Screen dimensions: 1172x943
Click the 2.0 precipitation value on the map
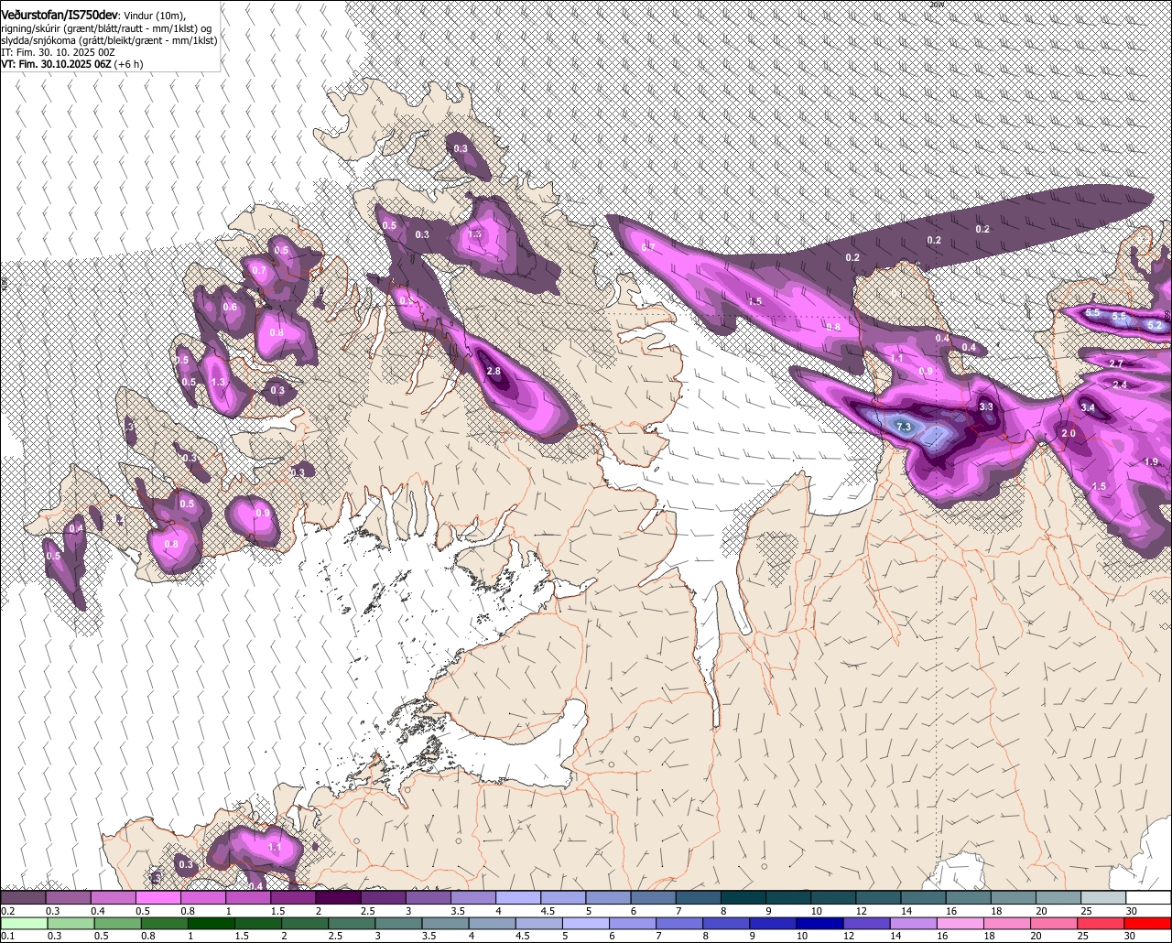tap(1069, 433)
